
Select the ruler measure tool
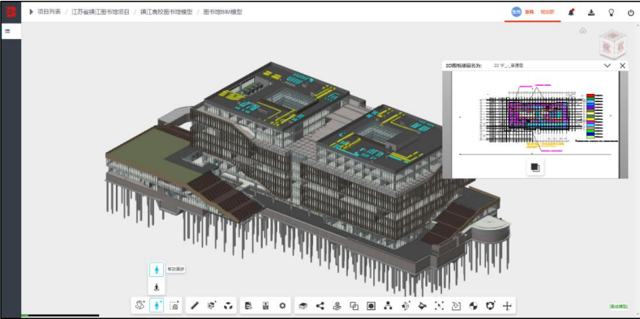[195, 305]
